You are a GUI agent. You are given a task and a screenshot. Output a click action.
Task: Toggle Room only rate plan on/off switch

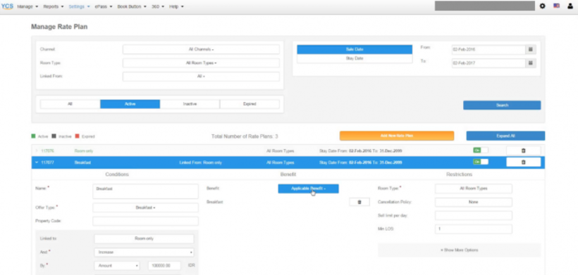click(x=481, y=150)
